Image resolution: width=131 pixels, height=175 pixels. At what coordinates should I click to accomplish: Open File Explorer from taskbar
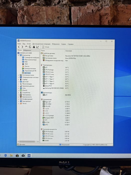pos(11,155)
